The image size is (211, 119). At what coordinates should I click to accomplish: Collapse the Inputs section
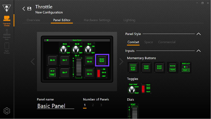tap(199, 51)
